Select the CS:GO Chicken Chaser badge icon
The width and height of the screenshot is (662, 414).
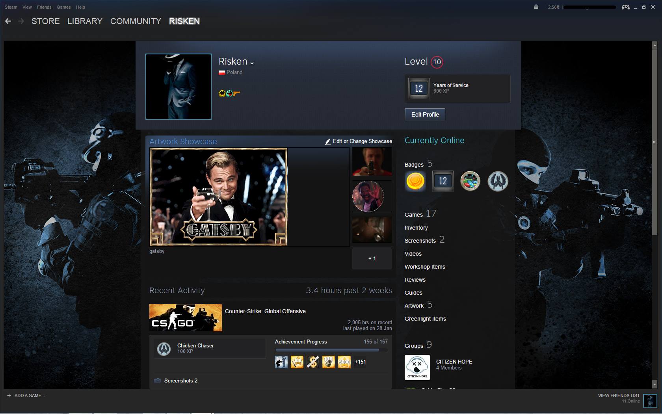(x=164, y=349)
